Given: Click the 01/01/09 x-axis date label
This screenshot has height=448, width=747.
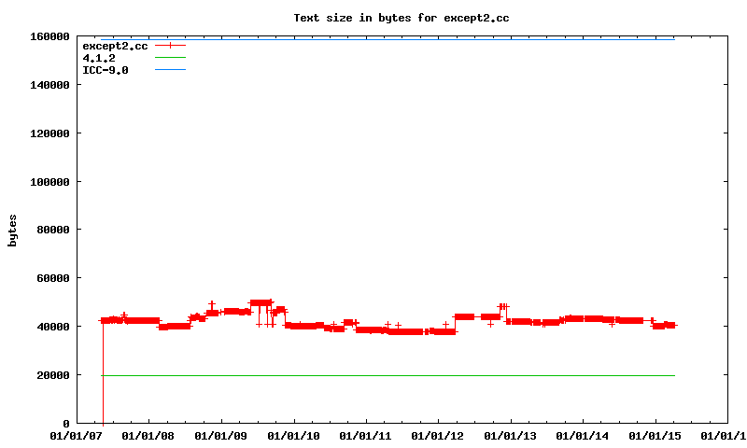Looking at the screenshot, I should 221,436.
